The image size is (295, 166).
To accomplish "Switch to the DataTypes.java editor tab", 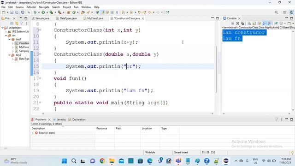I will pyautogui.click(x=66, y=18).
